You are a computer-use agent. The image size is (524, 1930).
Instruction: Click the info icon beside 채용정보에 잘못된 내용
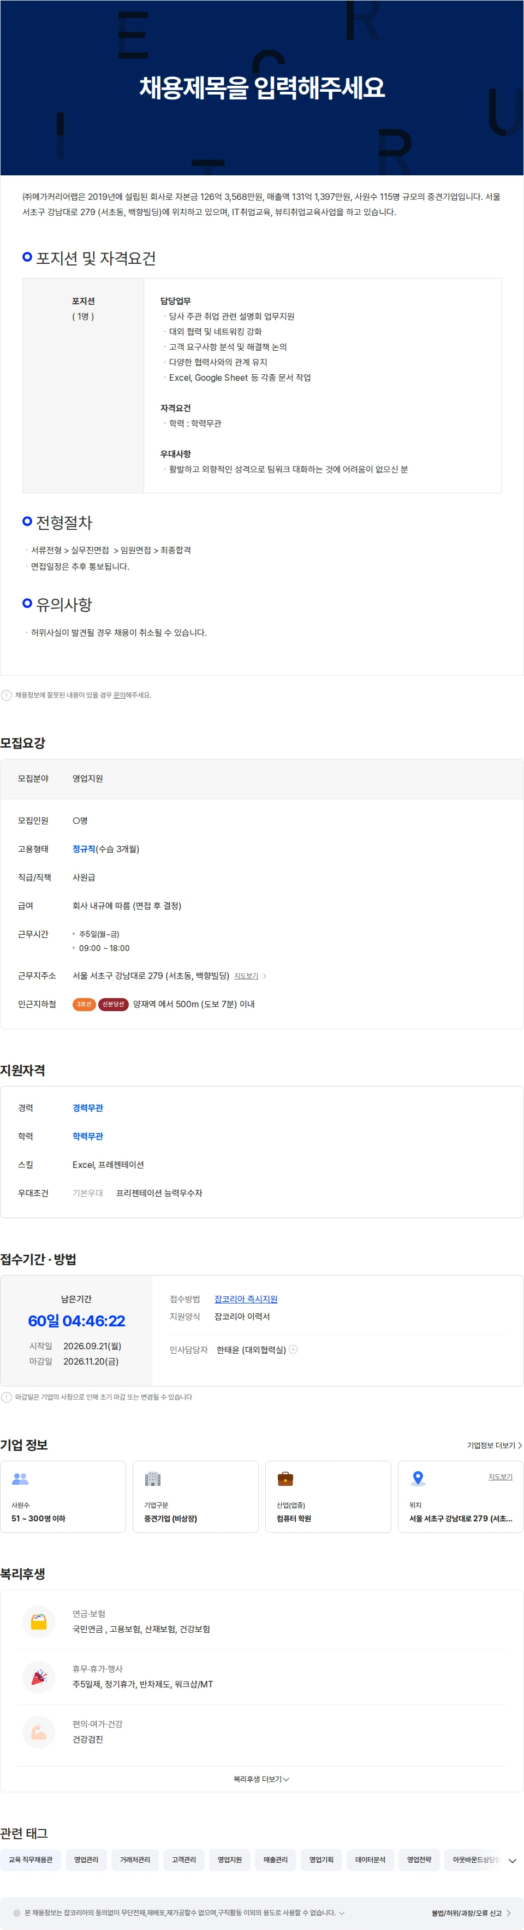[x=7, y=694]
